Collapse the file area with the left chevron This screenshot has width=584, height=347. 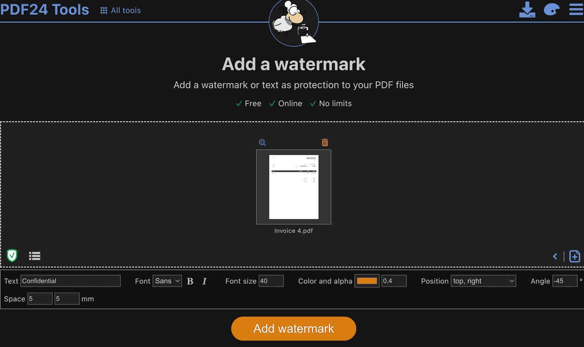[x=555, y=256]
